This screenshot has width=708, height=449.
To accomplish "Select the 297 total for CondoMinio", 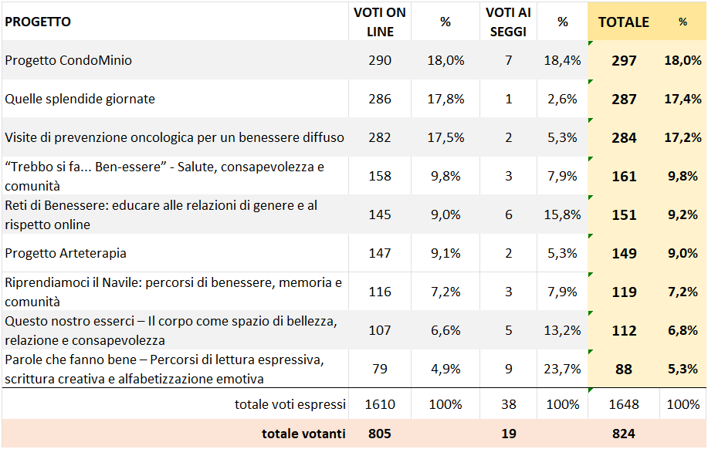I will [624, 60].
